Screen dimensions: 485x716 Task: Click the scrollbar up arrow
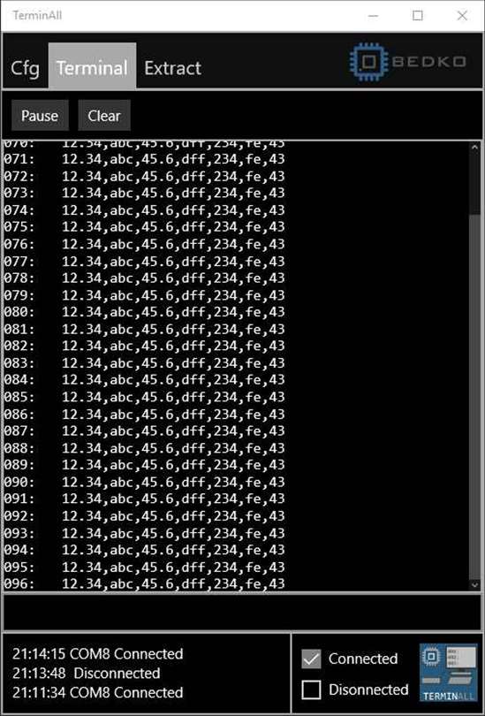tap(474, 148)
